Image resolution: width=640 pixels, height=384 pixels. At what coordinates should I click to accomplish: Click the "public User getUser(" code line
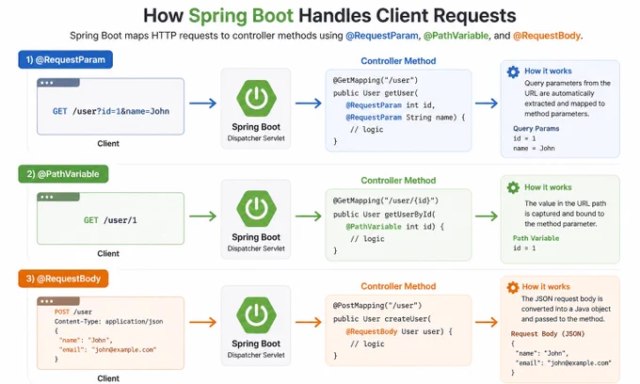[x=376, y=93]
